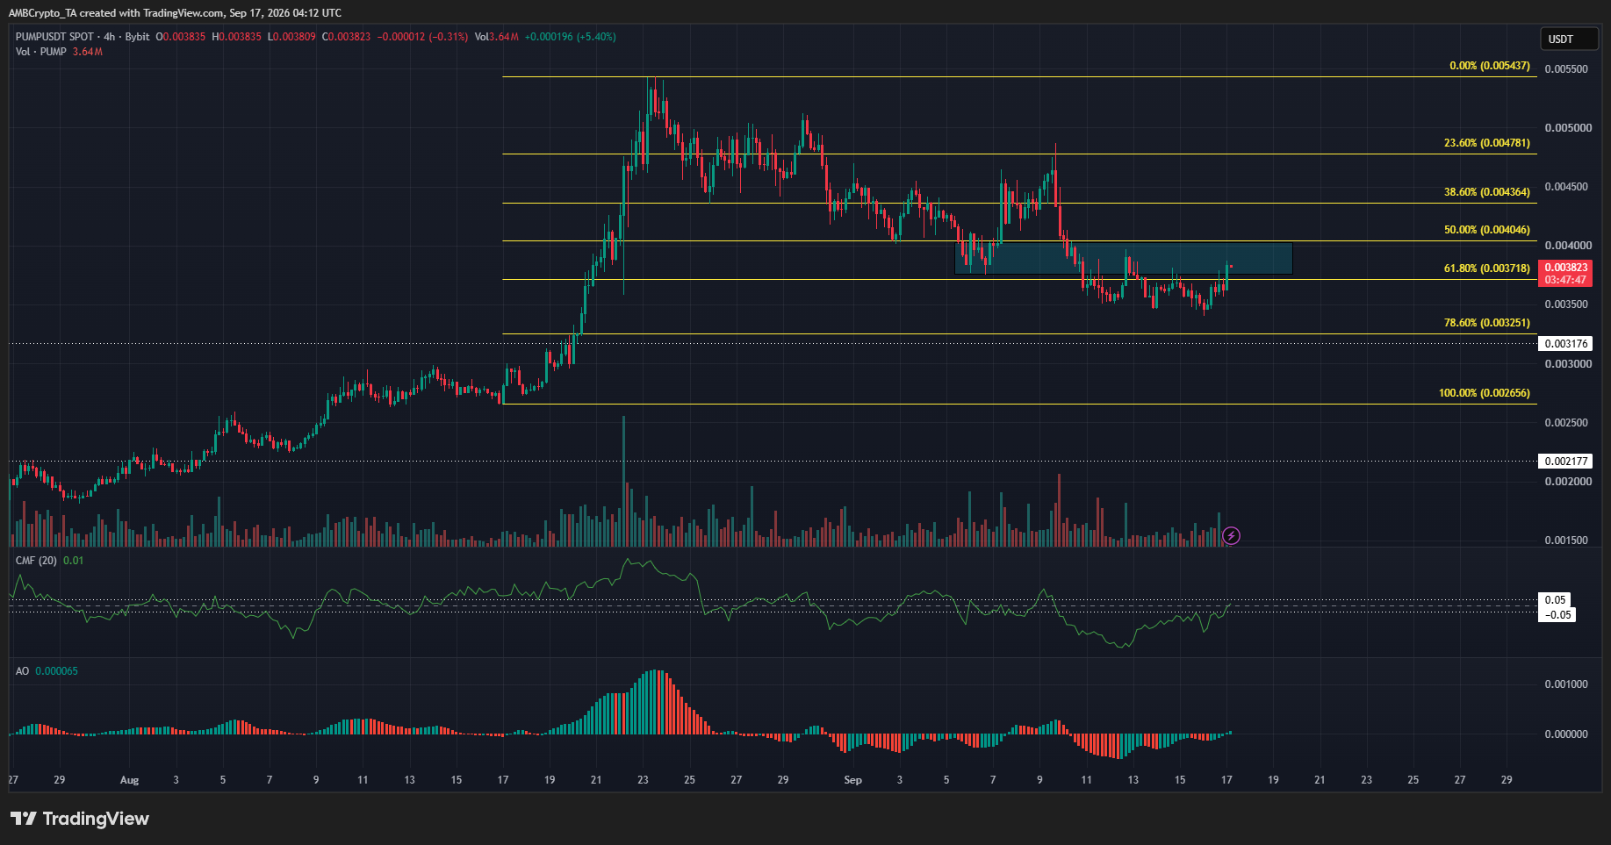The image size is (1611, 845).
Task: Click the teal shaded rectangle zone
Action: tap(1123, 259)
